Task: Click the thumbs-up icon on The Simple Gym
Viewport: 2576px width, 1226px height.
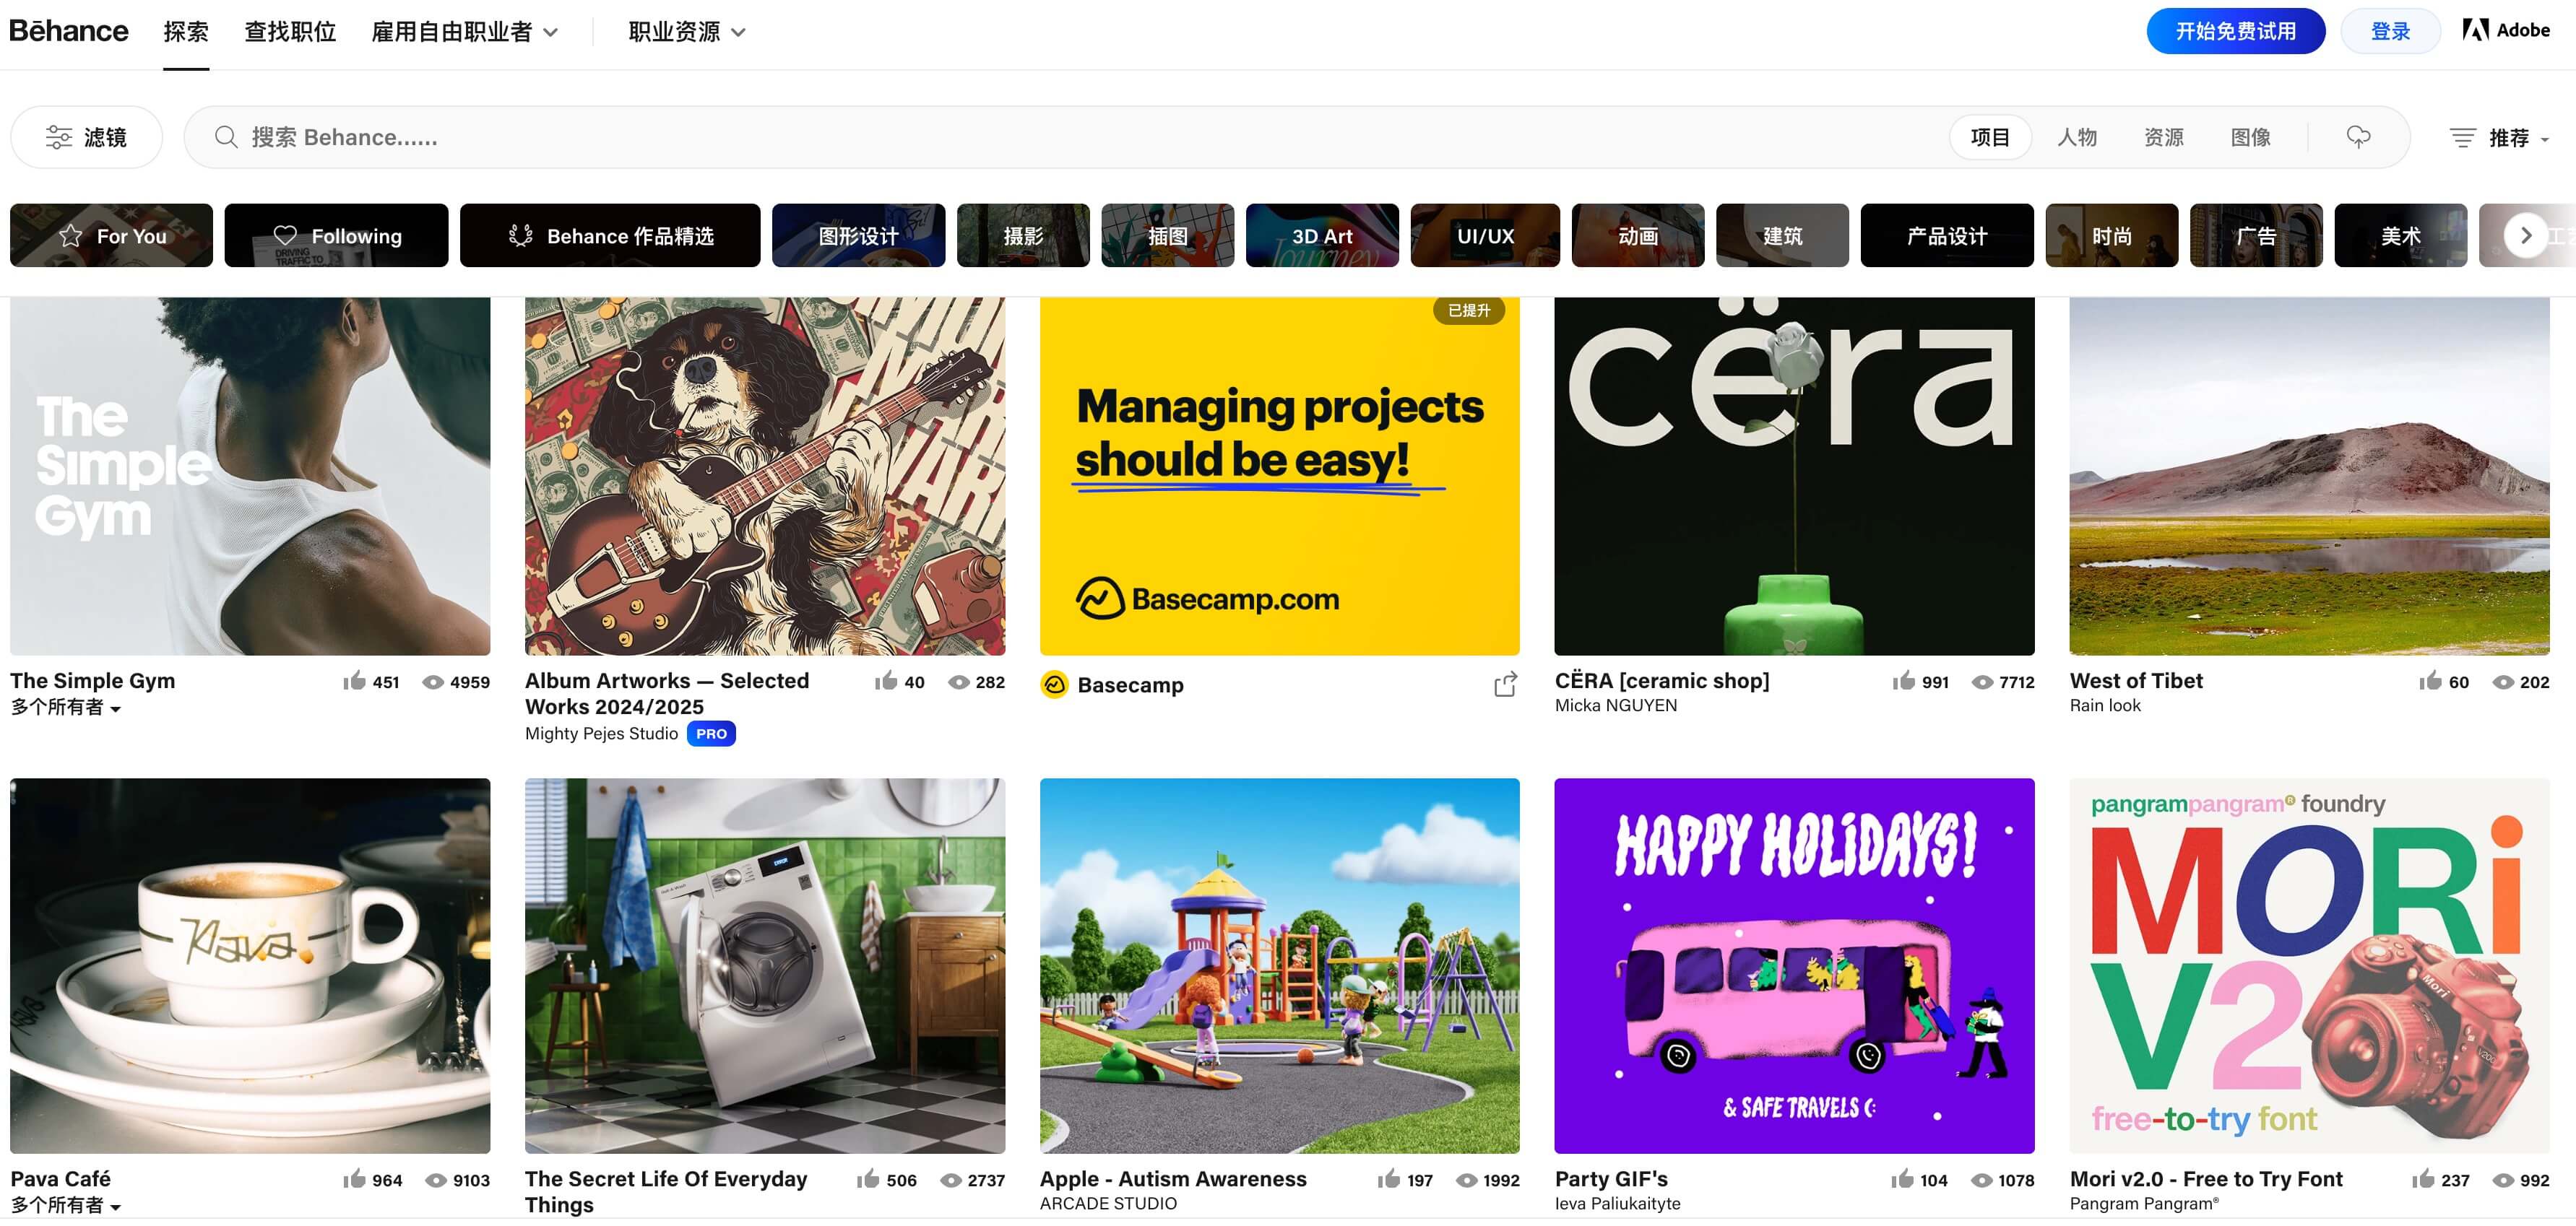Action: click(x=355, y=682)
